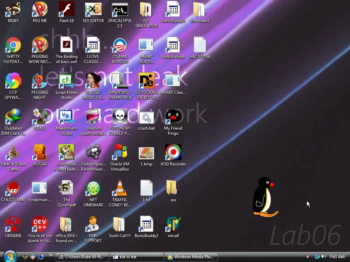Click the Show Desktop Quick Launch icon
This screenshot has height=262, width=350.
(41, 257)
